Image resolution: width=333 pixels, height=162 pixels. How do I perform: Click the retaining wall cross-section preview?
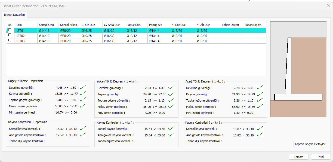[298, 69]
